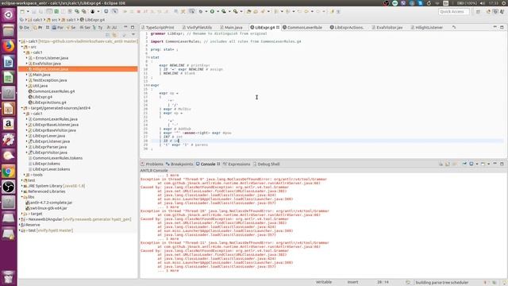The image size is (508, 286).
Task: Open the Files manager from the dock
Action: pos(9,30)
